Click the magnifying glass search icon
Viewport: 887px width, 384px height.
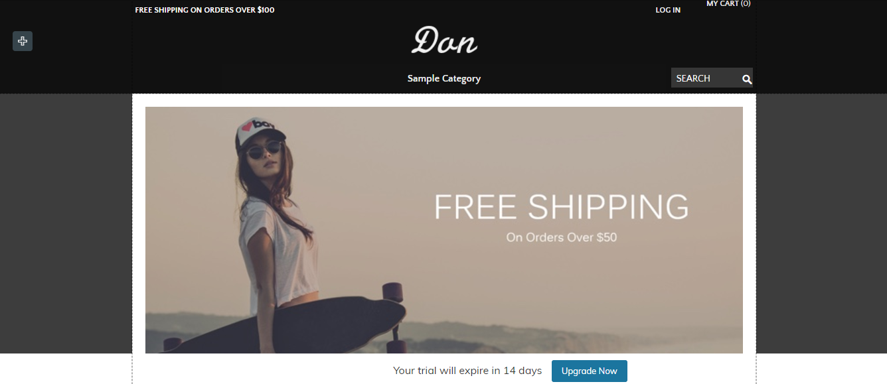[747, 79]
